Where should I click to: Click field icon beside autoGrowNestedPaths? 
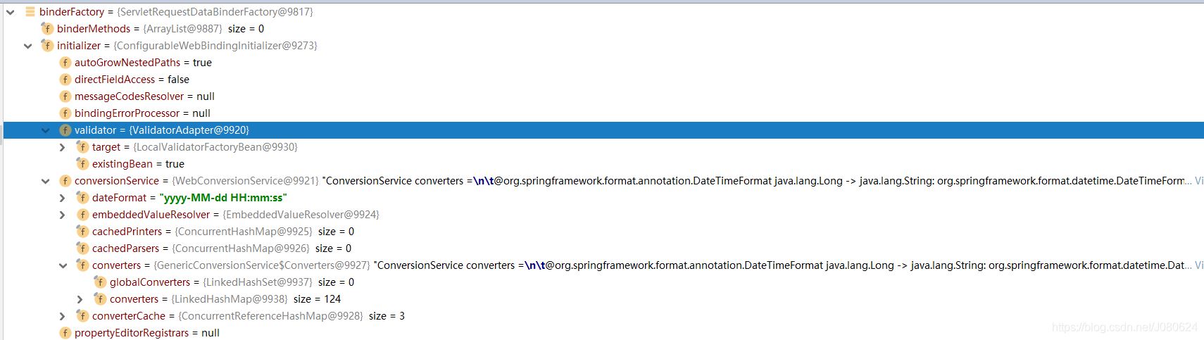tap(65, 63)
